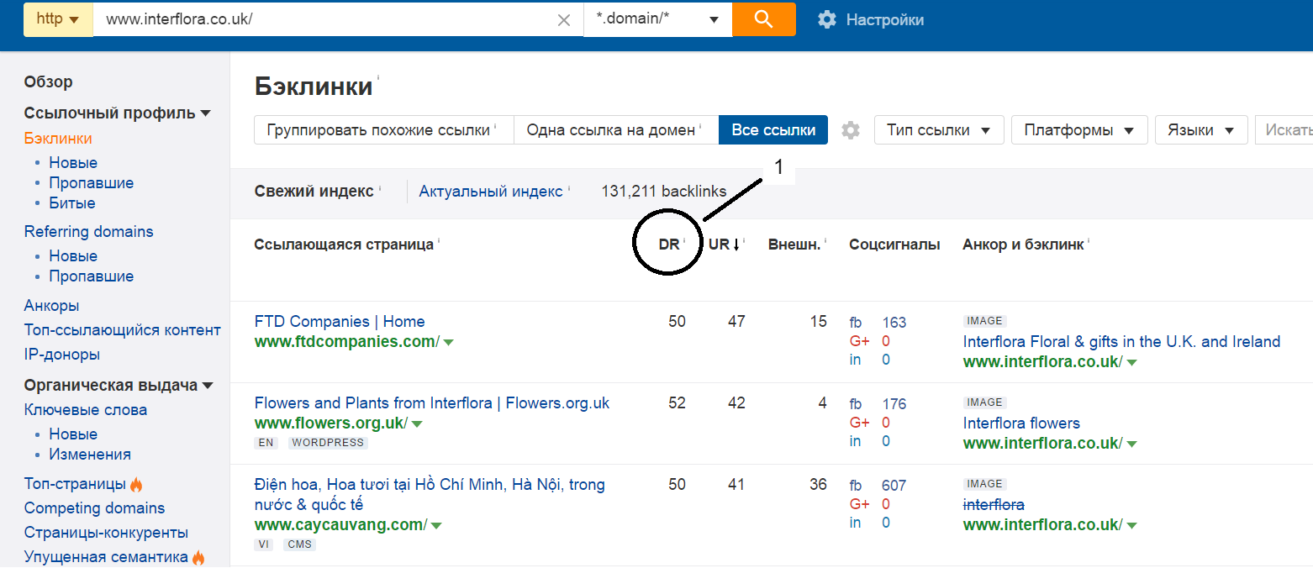
Task: Clear the URL field with X icon
Action: coord(564,20)
